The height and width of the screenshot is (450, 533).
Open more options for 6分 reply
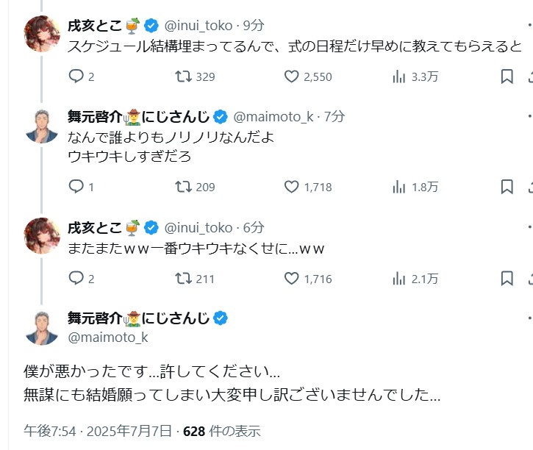point(529,226)
